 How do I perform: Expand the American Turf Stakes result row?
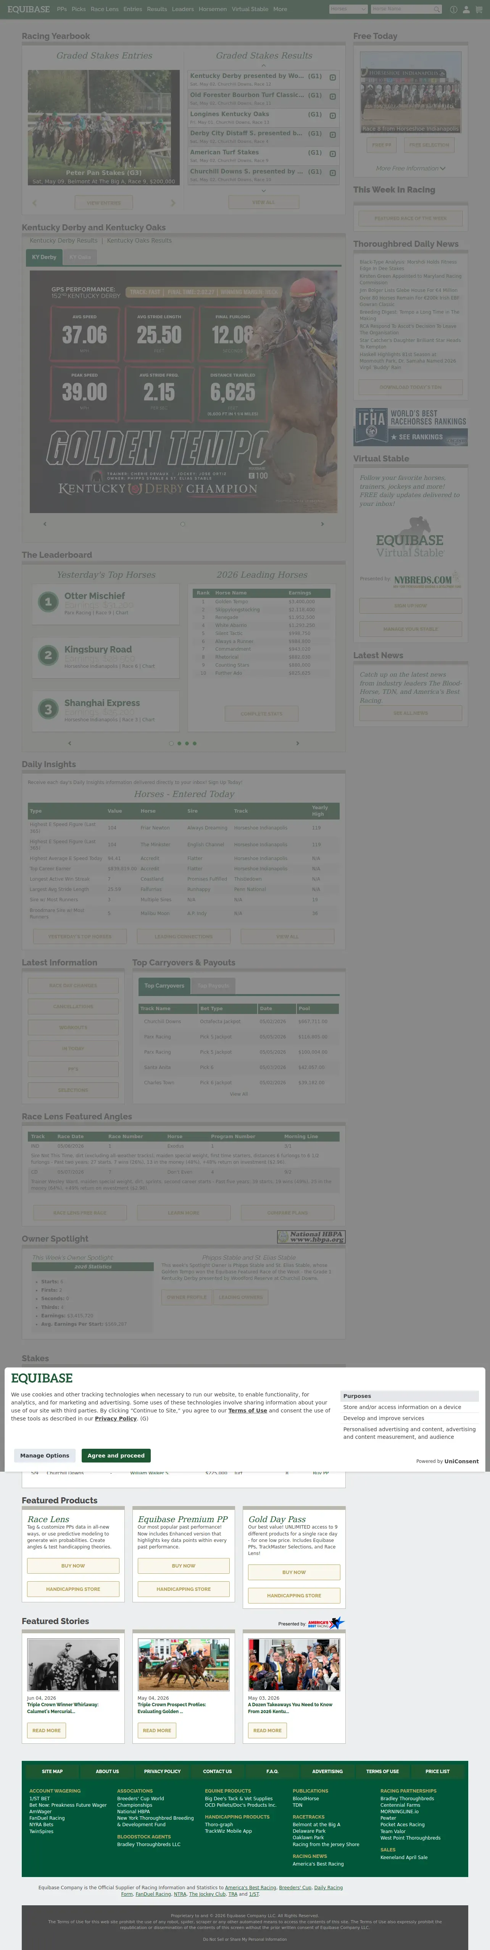point(333,154)
